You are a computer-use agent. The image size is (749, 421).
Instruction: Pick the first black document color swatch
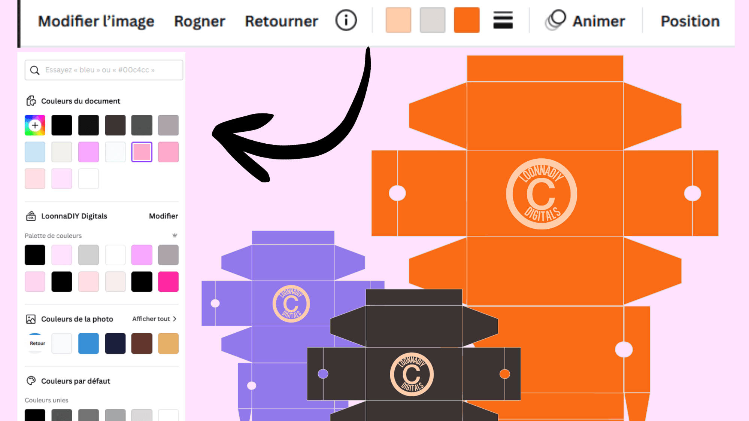pos(62,125)
